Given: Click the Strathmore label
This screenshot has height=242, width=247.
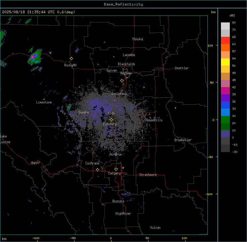Looking at the screenshot, I should click(x=148, y=175).
